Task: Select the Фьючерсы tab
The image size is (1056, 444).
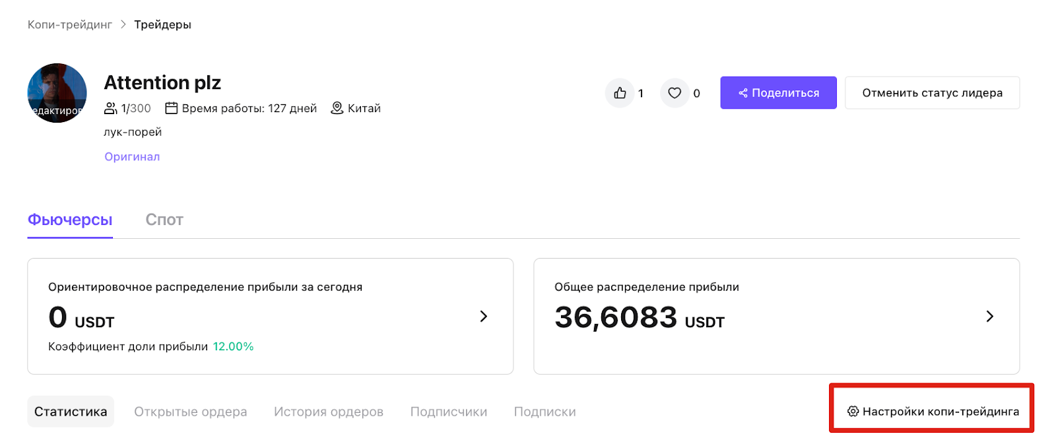Action: point(70,220)
